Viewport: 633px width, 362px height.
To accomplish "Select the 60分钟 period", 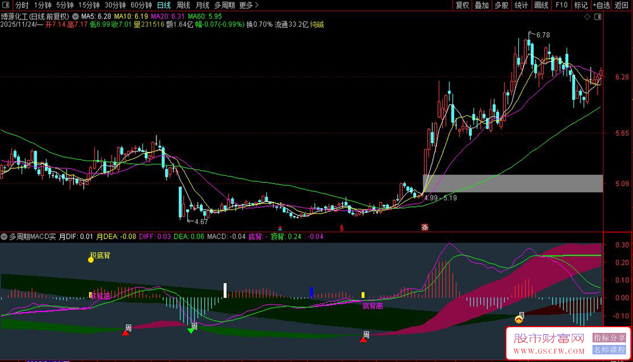I will point(141,5).
